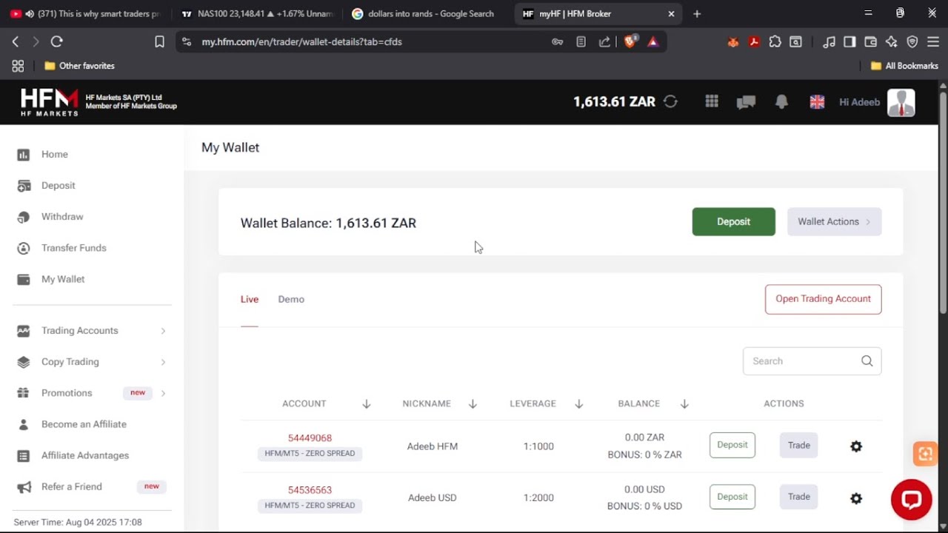Open browser hamburger menu
The width and height of the screenshot is (948, 533).
click(x=933, y=42)
